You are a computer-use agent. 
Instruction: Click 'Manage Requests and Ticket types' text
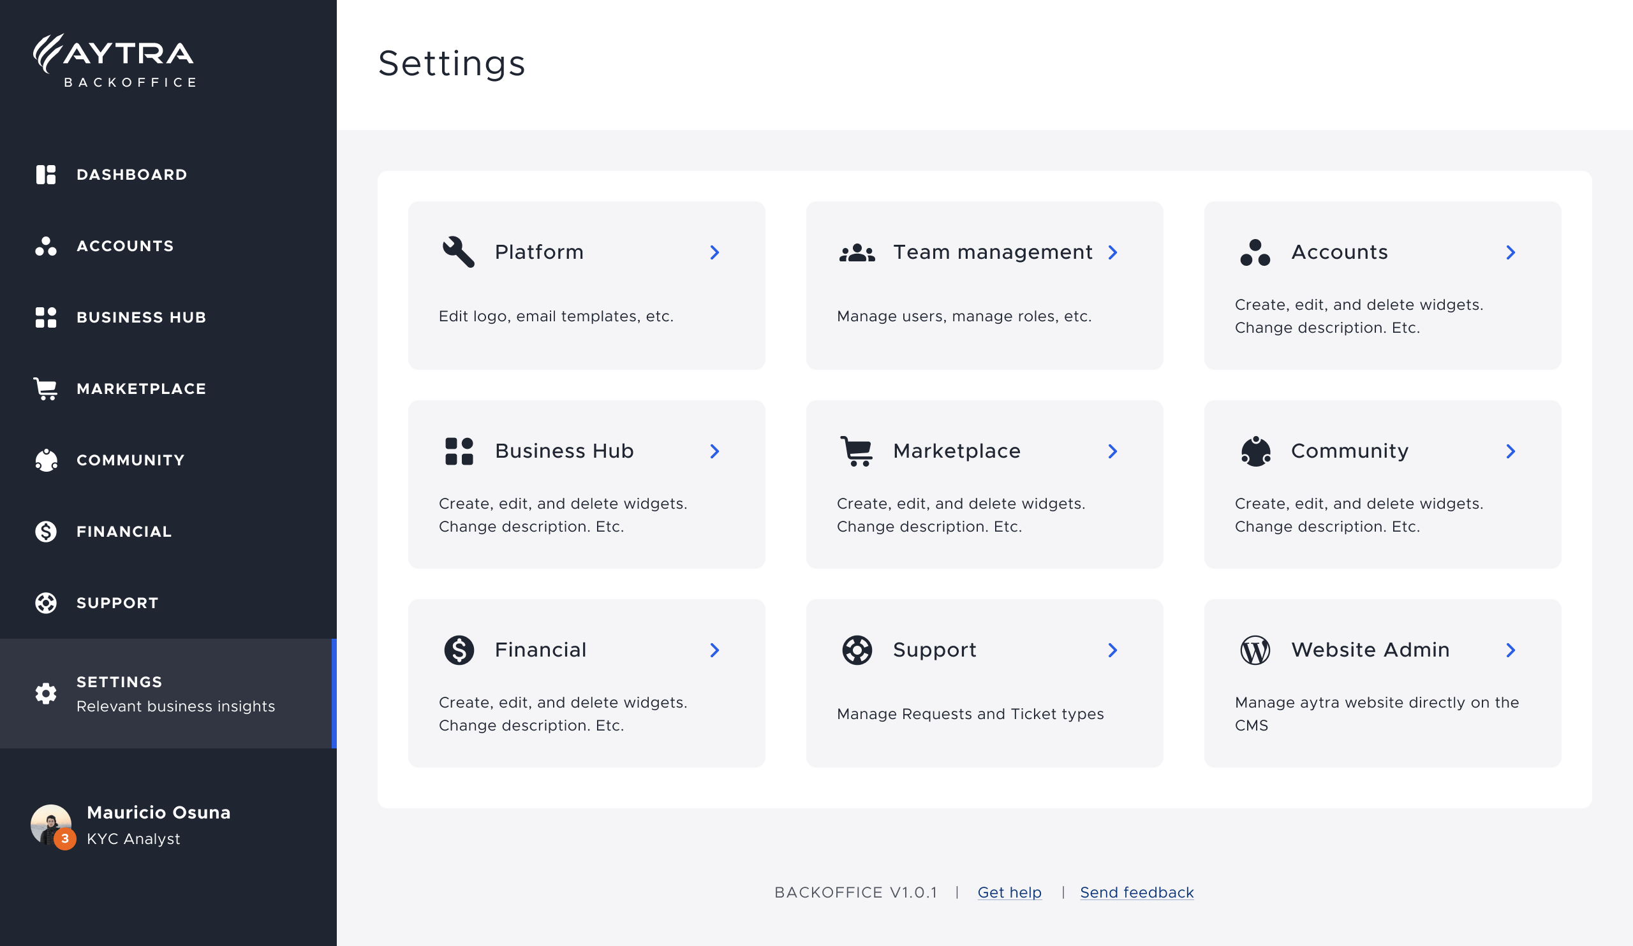[970, 713]
